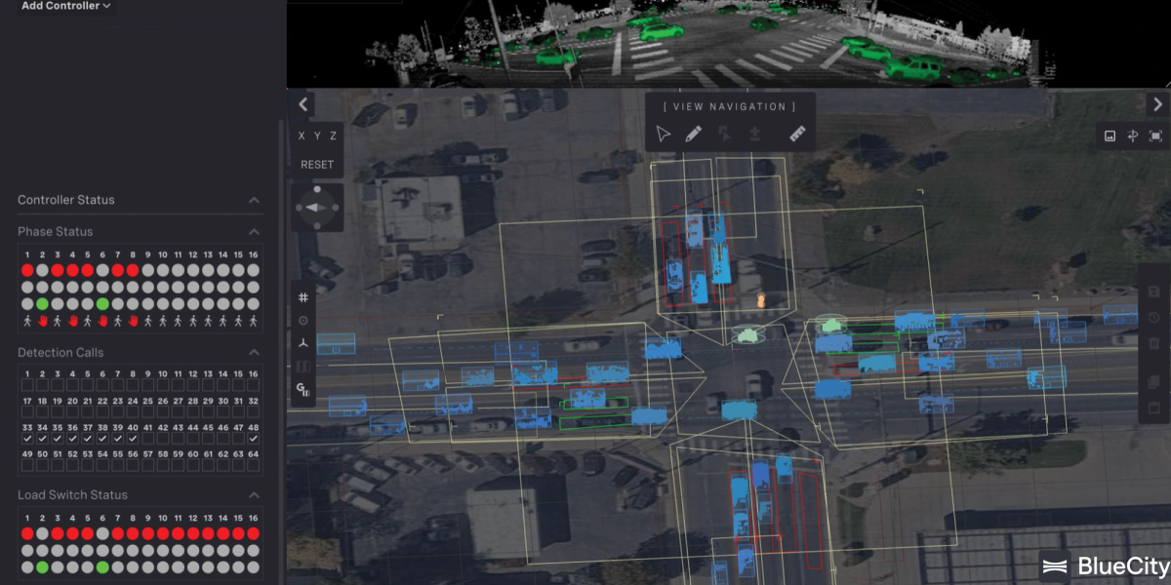The height and width of the screenshot is (585, 1171).
Task: Collapse the Controller Status section
Action: pyautogui.click(x=254, y=200)
